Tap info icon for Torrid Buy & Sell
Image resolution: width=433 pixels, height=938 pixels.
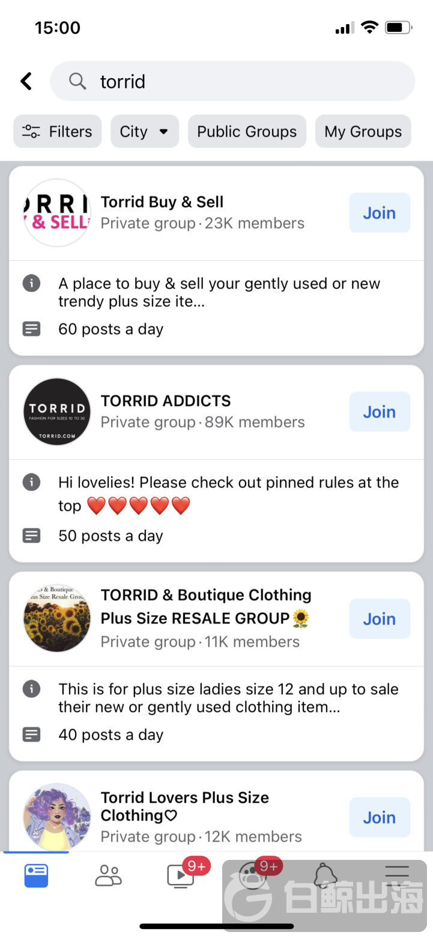[31, 284]
